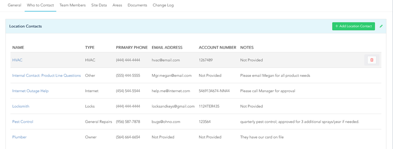This screenshot has height=149, width=393.
Task: Open the HVAC contact link
Action: 17,60
